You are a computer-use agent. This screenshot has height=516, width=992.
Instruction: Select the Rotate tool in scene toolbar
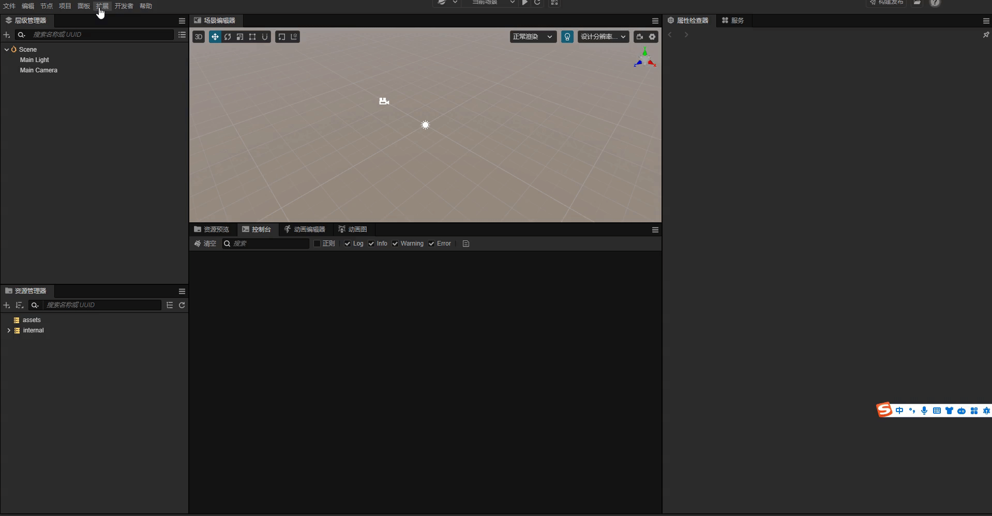[228, 37]
